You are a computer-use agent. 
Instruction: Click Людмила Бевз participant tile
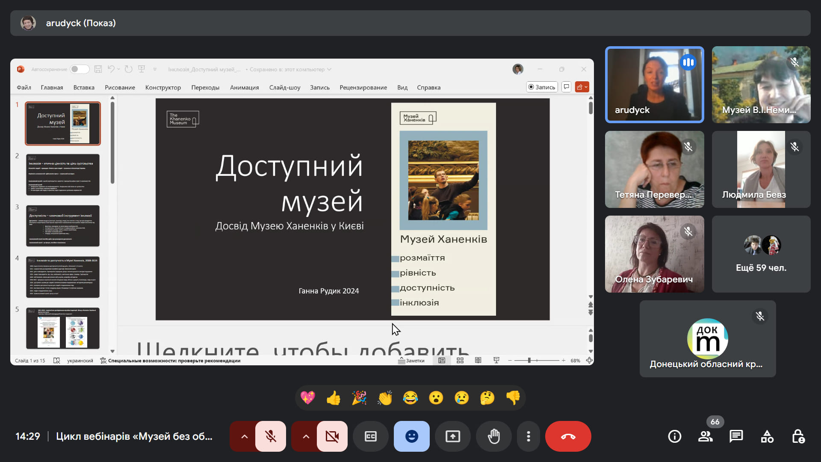tap(761, 169)
